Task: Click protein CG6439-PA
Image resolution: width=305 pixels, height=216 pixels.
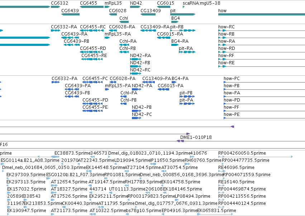Action: (78, 86)
